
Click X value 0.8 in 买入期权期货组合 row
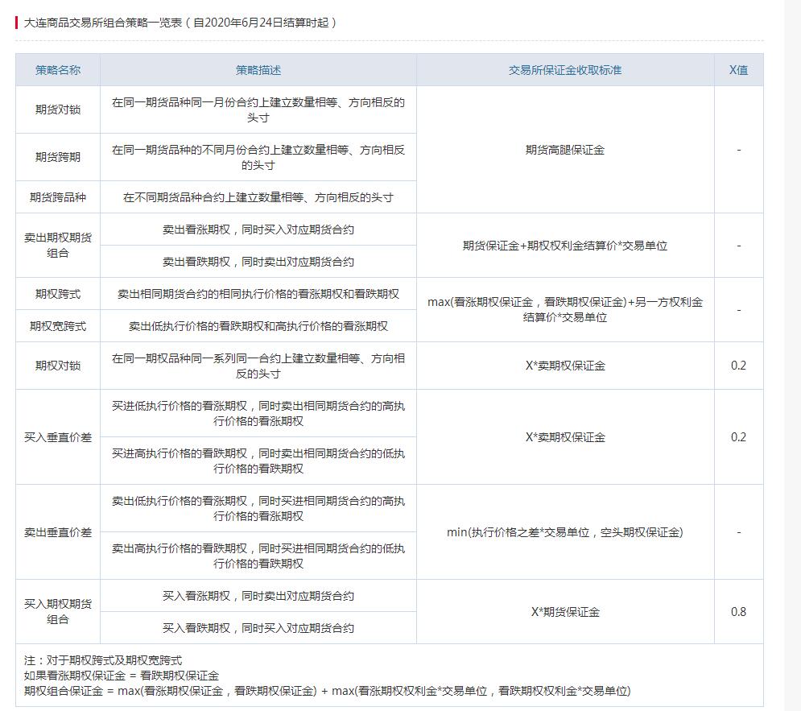coord(739,612)
